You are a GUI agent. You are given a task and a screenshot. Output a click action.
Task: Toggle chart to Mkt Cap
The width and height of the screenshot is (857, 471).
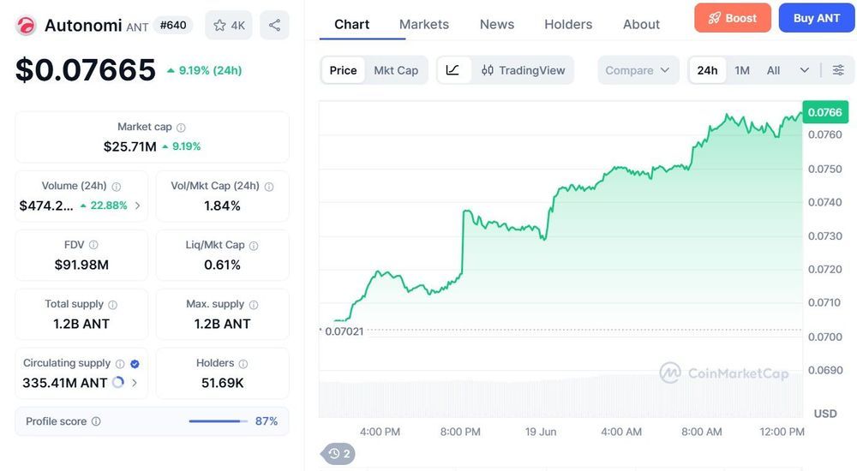[396, 70]
